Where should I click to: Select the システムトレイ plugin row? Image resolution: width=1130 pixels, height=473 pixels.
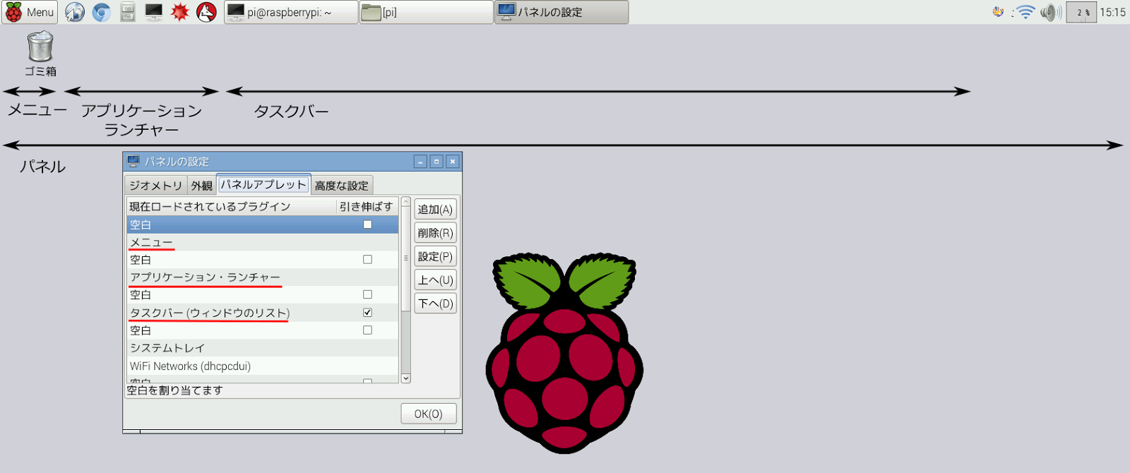tap(262, 348)
